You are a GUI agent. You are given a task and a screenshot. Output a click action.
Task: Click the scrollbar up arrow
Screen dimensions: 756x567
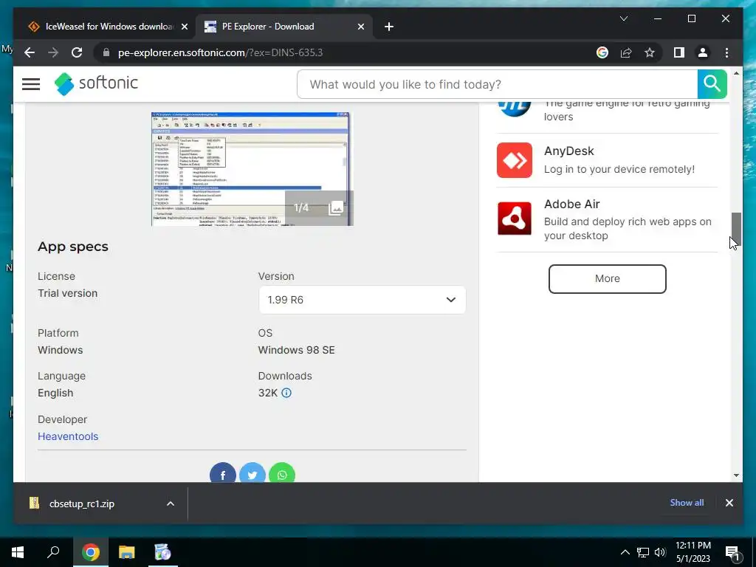point(736,73)
